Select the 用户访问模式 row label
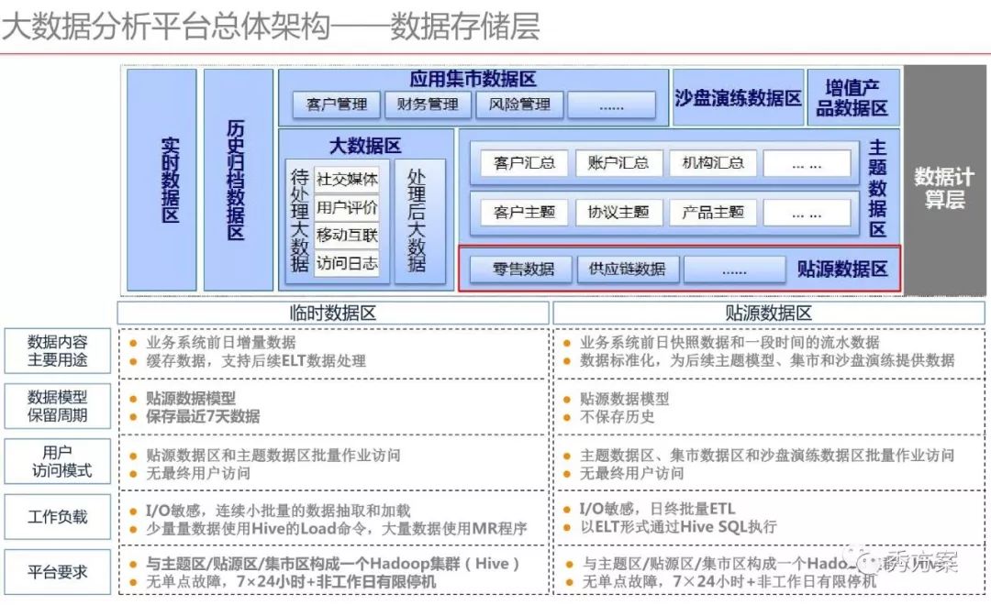 click(x=58, y=462)
